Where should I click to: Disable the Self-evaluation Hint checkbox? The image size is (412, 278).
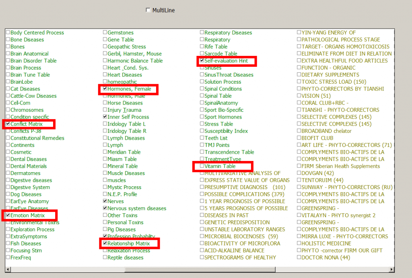pyautogui.click(x=202, y=61)
